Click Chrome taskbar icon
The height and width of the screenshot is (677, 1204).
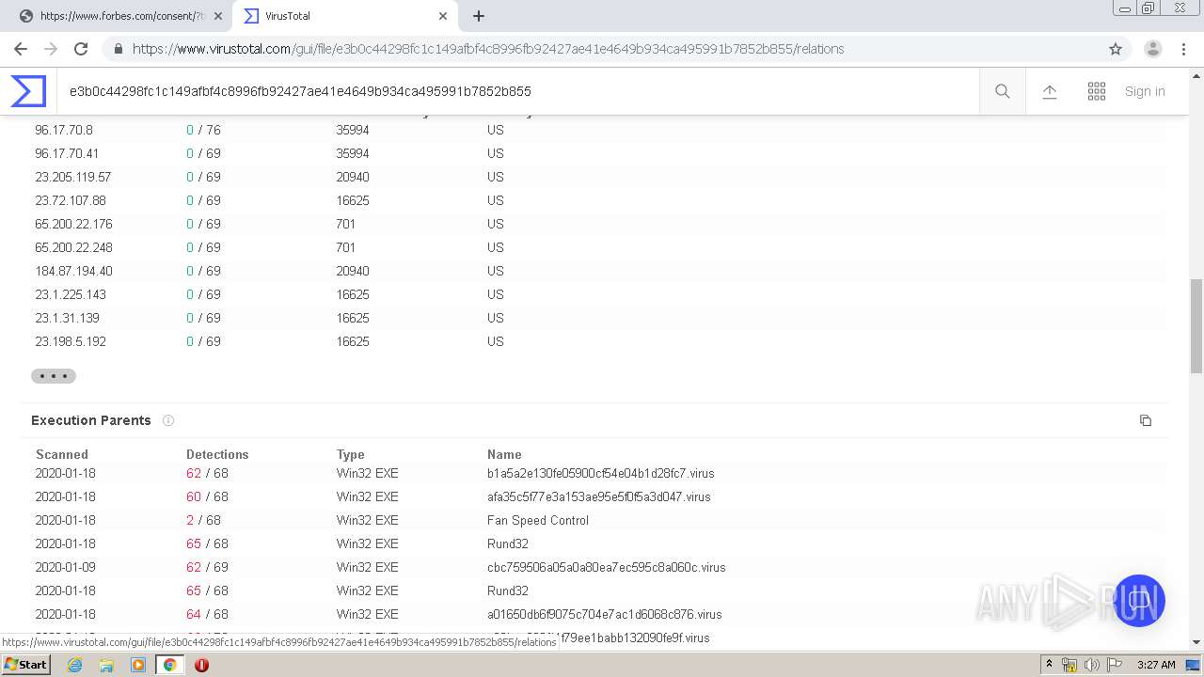coord(169,665)
